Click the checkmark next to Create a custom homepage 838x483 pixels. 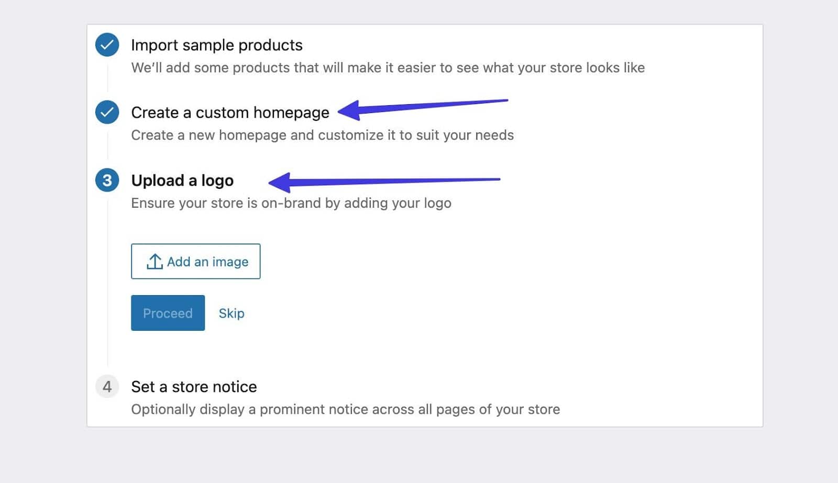click(107, 113)
